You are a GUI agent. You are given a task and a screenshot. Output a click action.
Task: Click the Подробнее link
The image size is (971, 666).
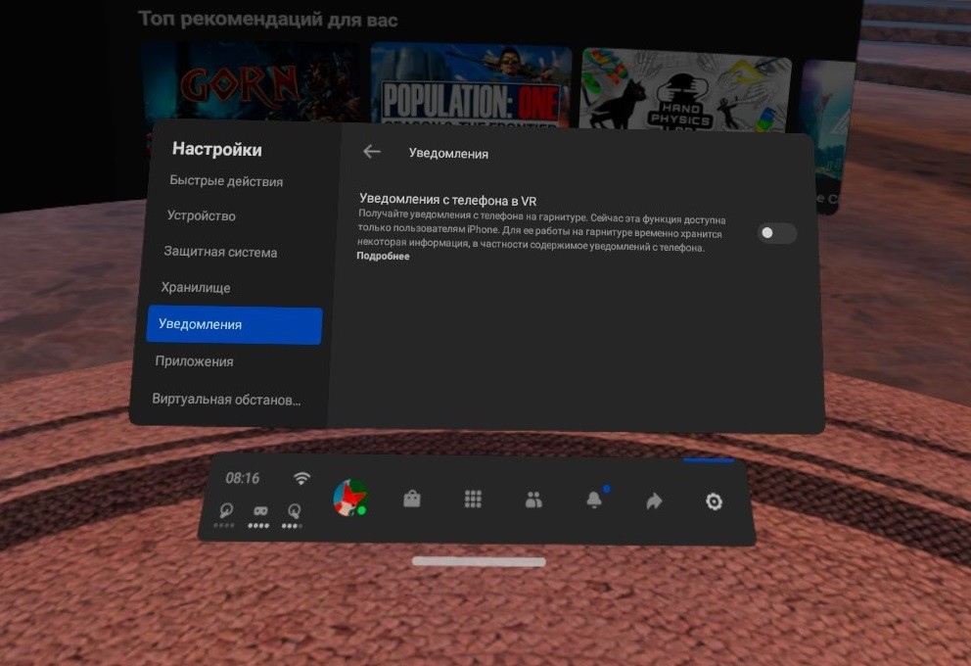point(383,257)
